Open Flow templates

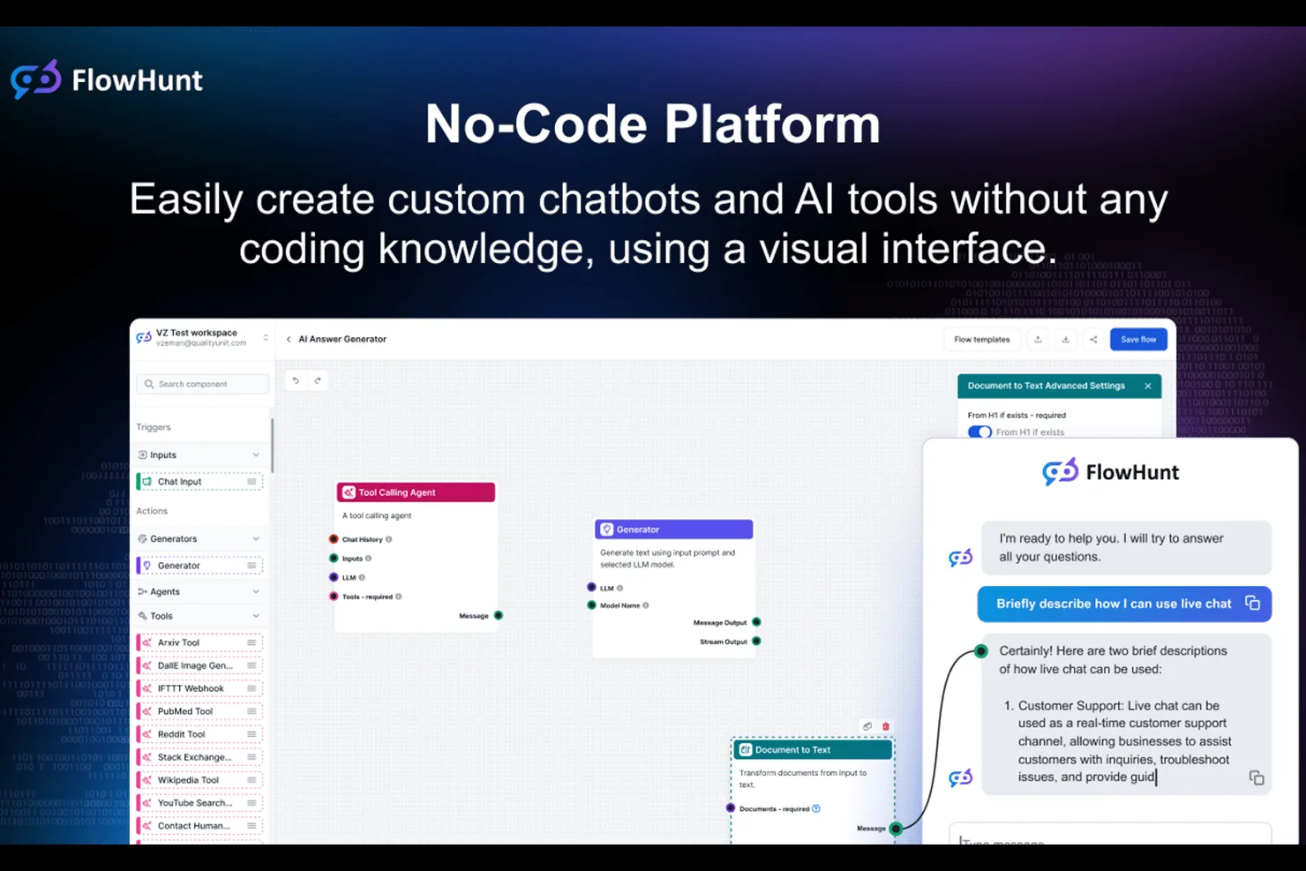click(982, 339)
